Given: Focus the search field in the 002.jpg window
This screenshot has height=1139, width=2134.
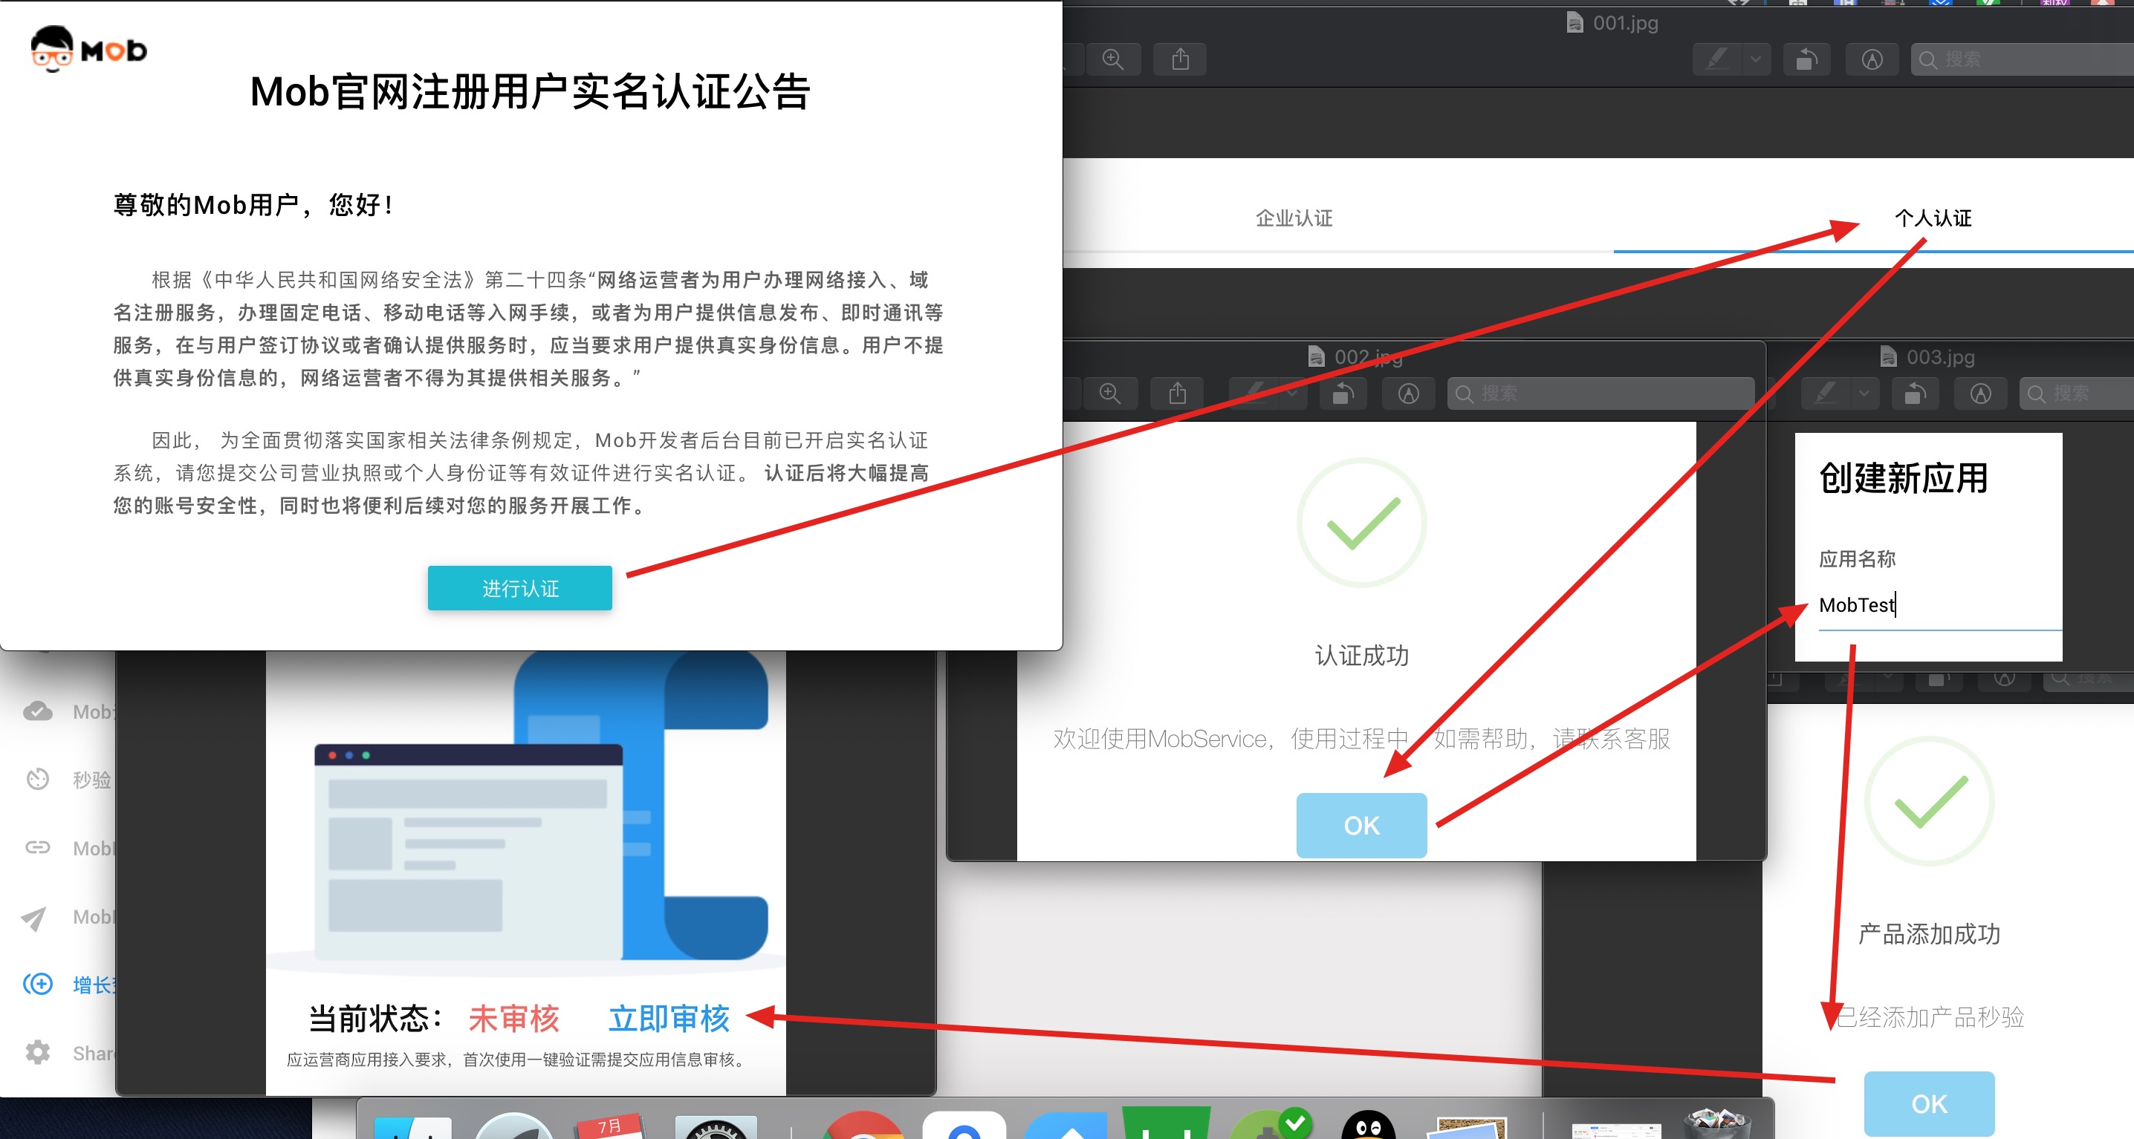Looking at the screenshot, I should coord(1600,394).
